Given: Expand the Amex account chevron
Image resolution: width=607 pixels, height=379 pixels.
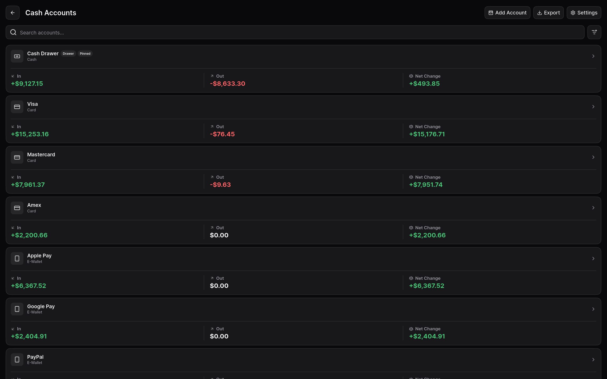Looking at the screenshot, I should pyautogui.click(x=593, y=208).
